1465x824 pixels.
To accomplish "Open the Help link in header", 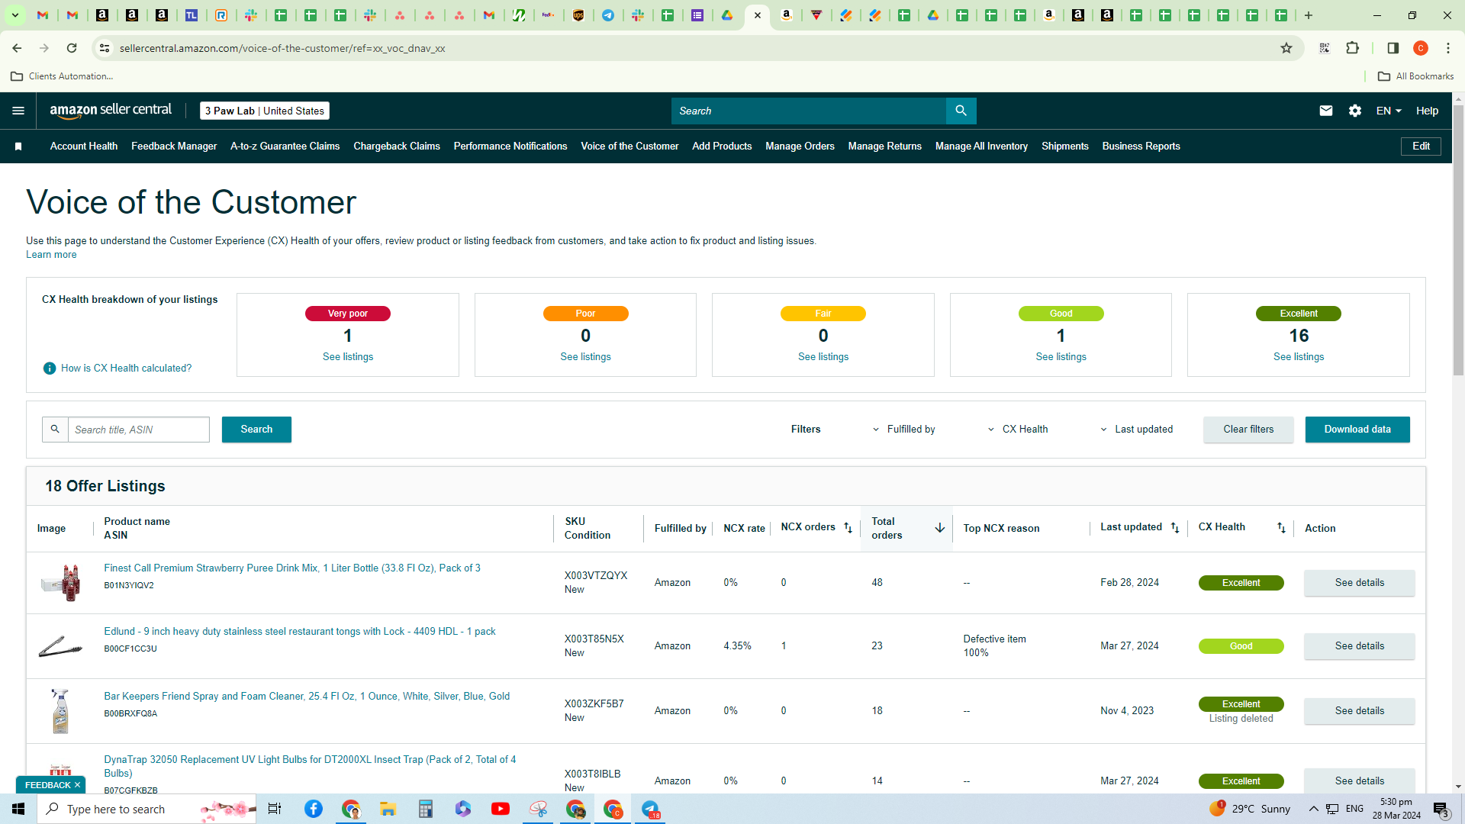I will point(1427,111).
